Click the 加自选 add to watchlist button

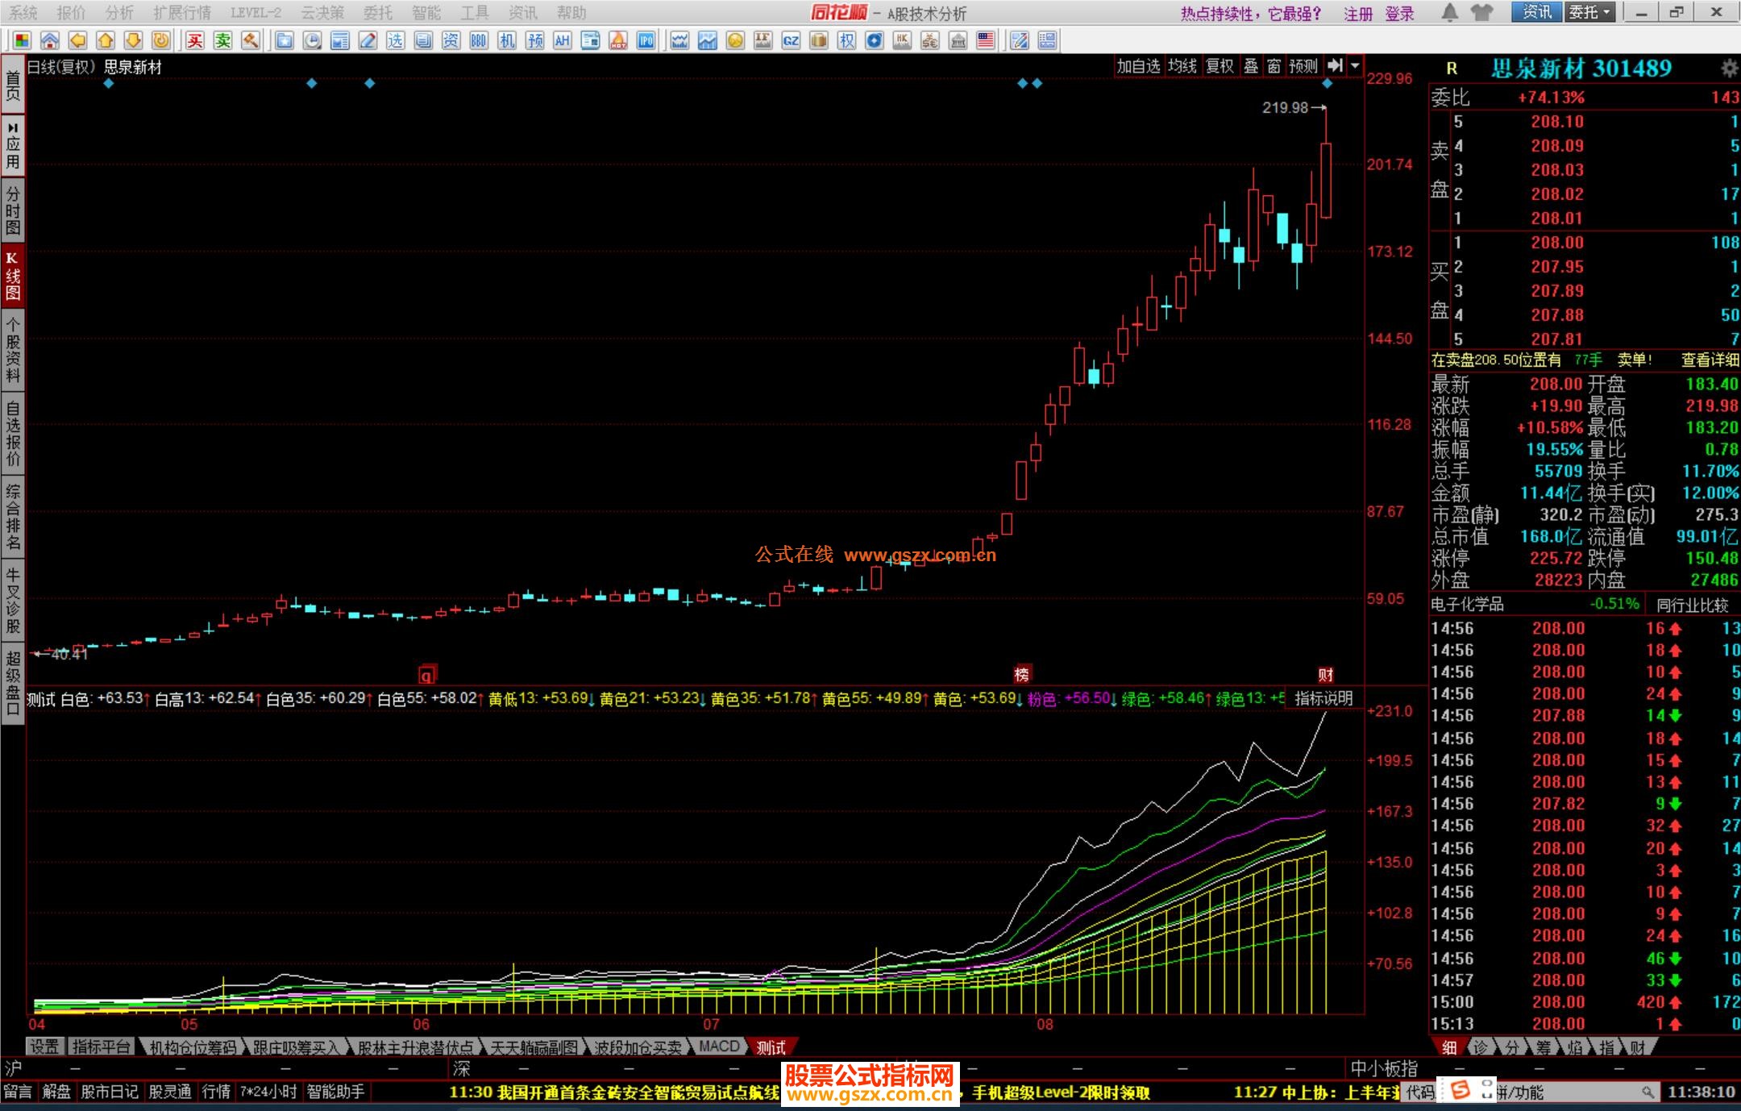click(1137, 66)
